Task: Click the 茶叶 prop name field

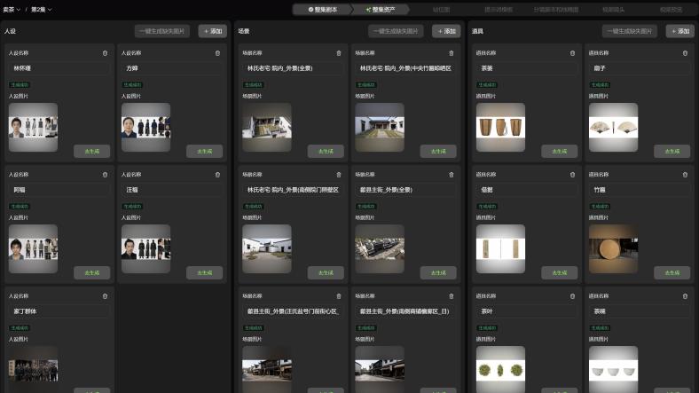Action: [527, 311]
